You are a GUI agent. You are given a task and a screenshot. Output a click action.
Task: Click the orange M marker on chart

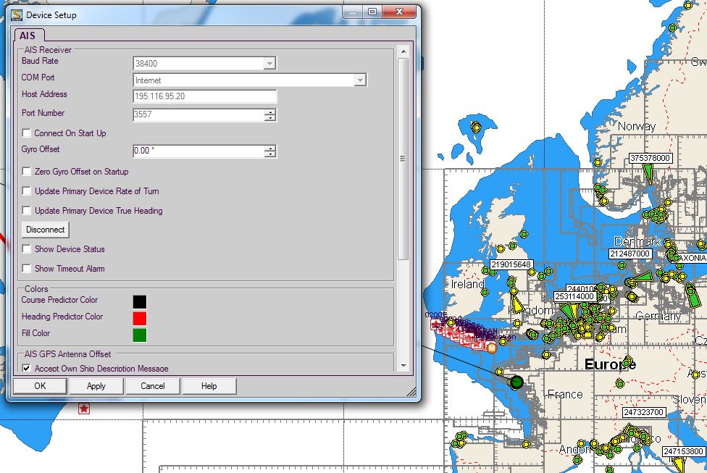(492, 348)
